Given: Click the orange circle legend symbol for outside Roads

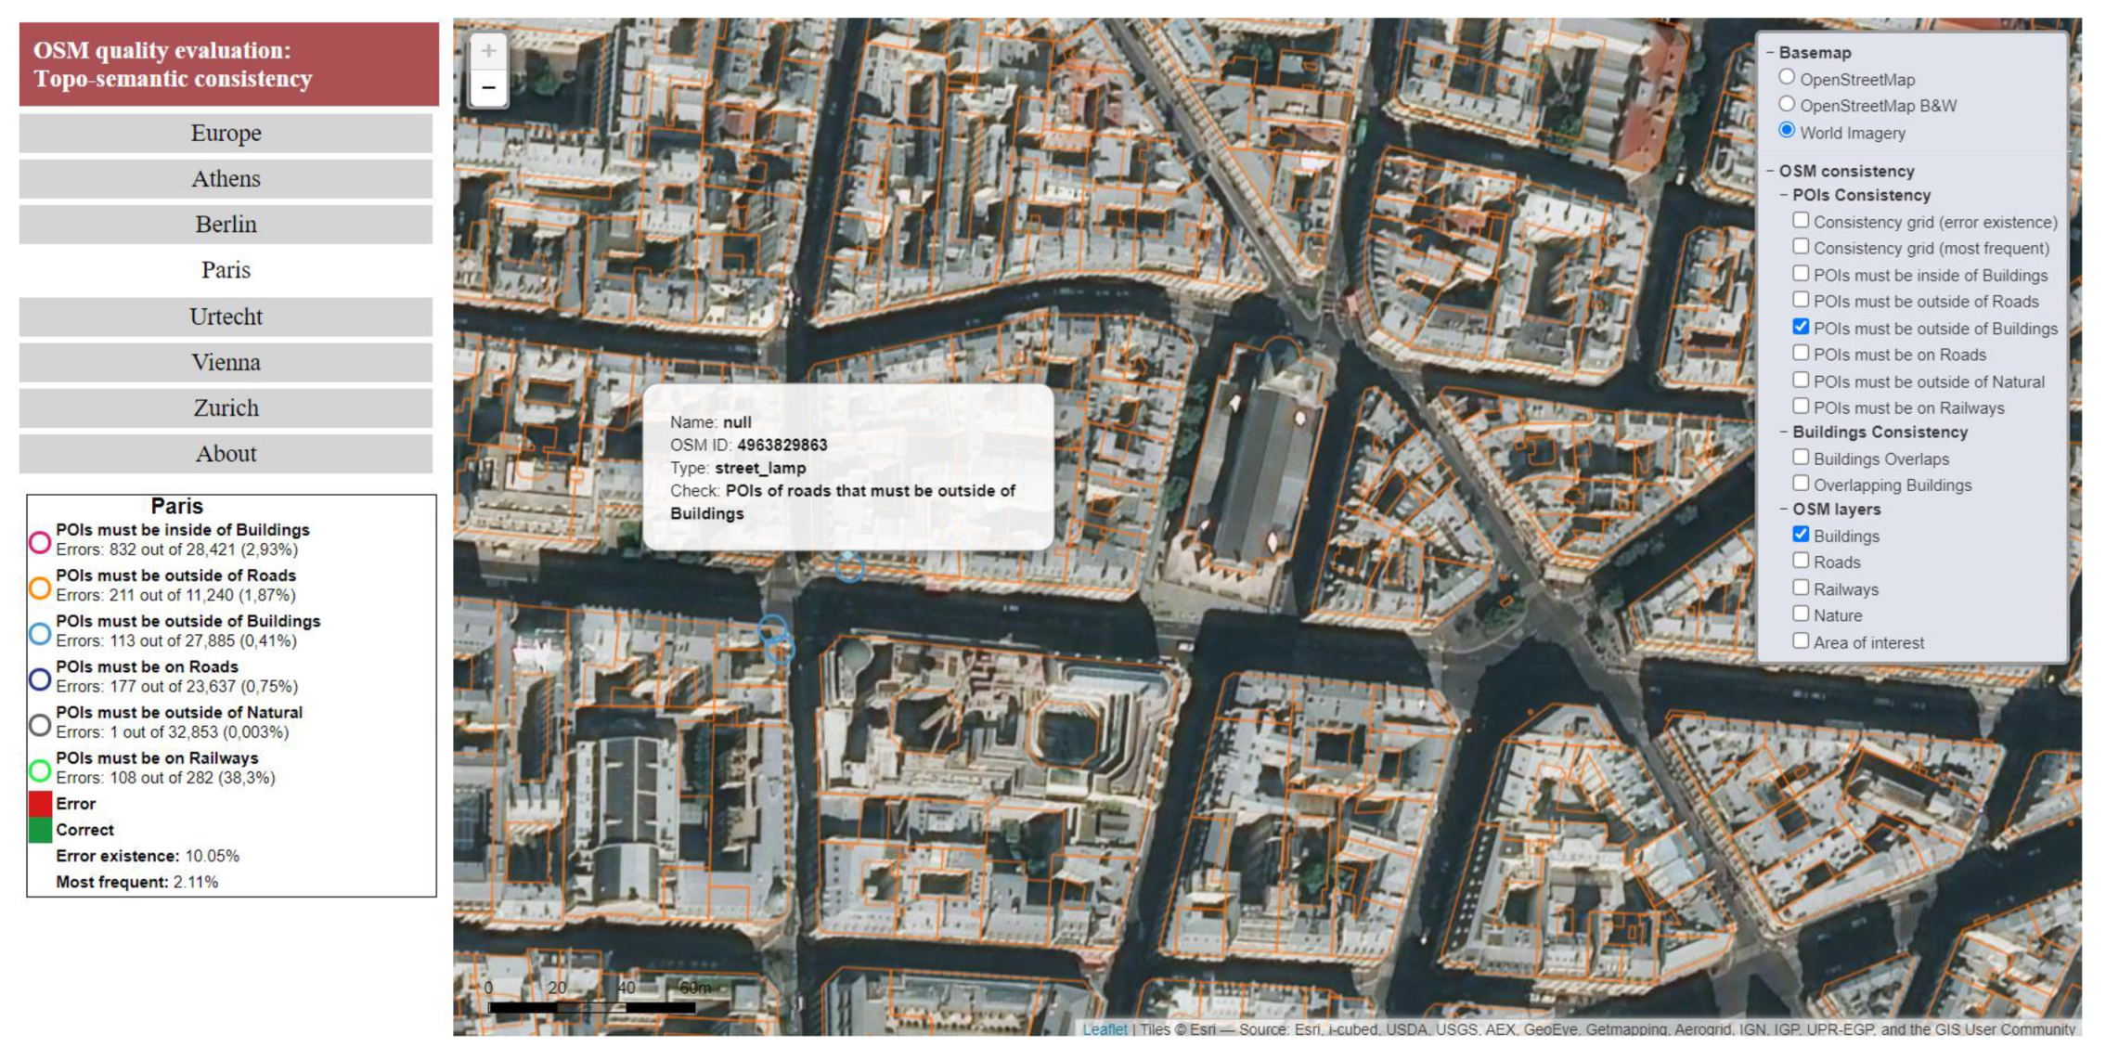Looking at the screenshot, I should tap(40, 587).
